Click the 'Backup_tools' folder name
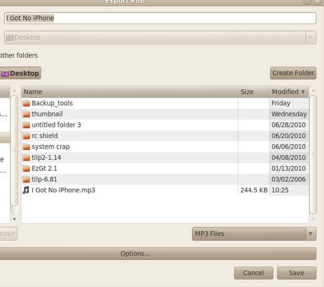The image size is (324, 287). [x=52, y=103]
